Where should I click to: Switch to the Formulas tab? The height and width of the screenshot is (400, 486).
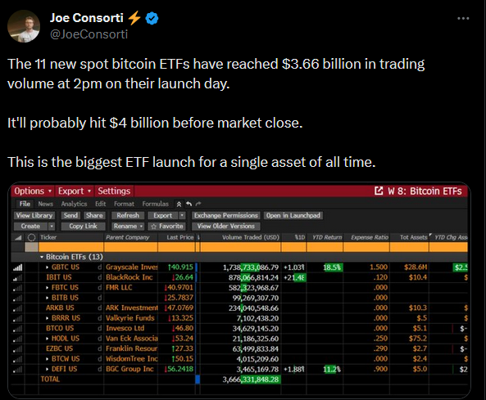155,204
